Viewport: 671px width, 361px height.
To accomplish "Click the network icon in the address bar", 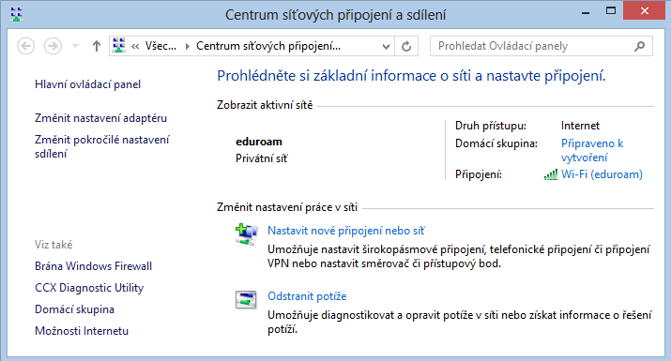I will [x=119, y=45].
